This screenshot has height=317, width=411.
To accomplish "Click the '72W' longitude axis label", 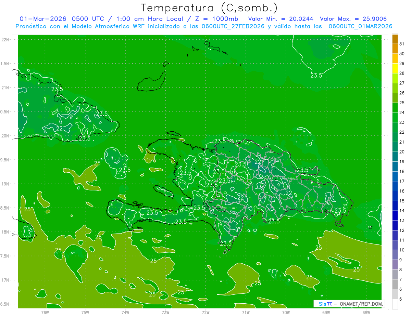I will [x=206, y=312].
